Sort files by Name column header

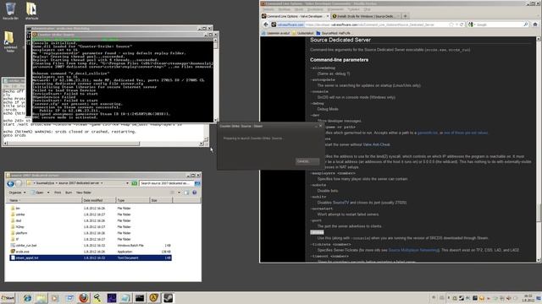pyautogui.click(x=44, y=200)
